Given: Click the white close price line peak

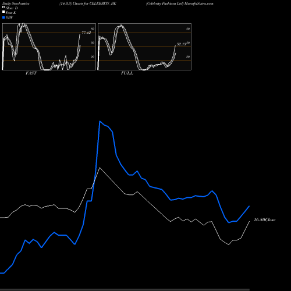Looking at the screenshot, I should click(100, 168).
